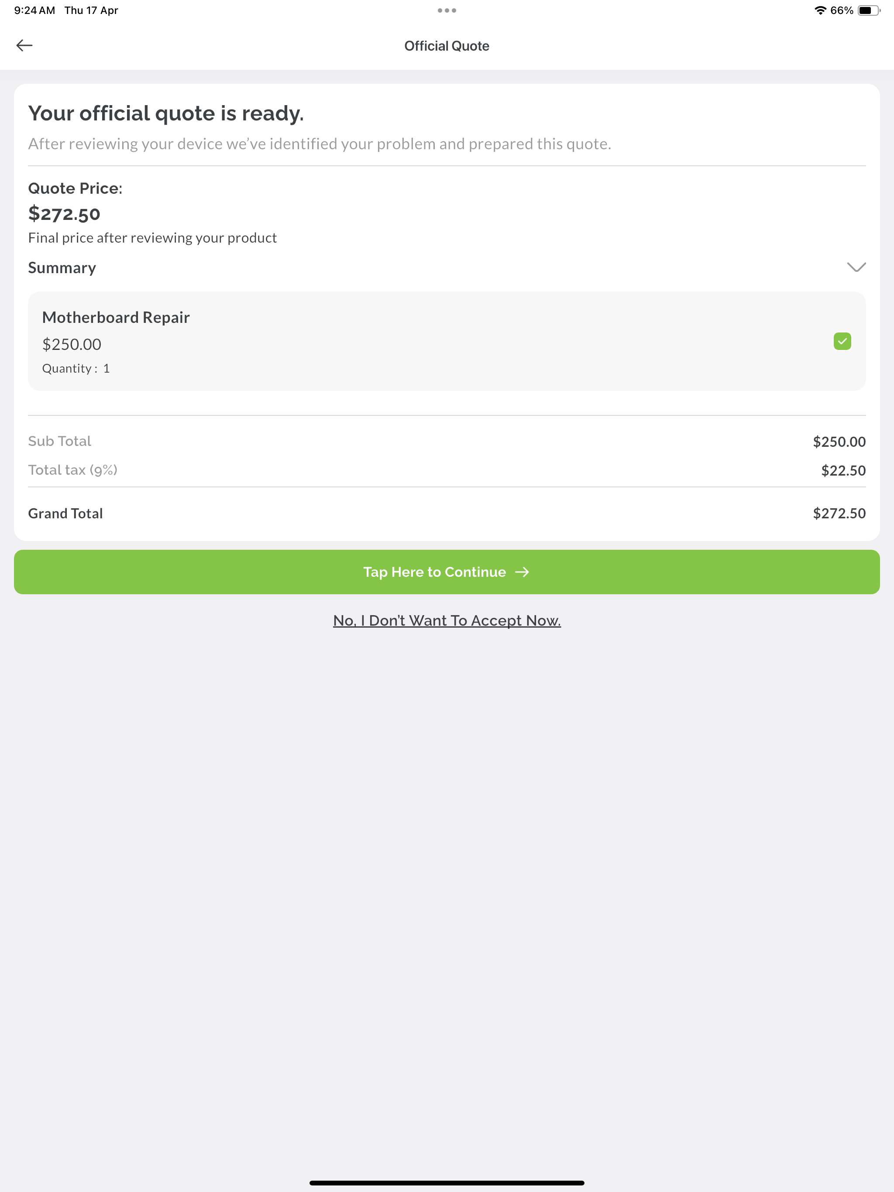Viewport: 894px width, 1192px height.
Task: Select the Motherboard Repair item card
Action: [447, 341]
